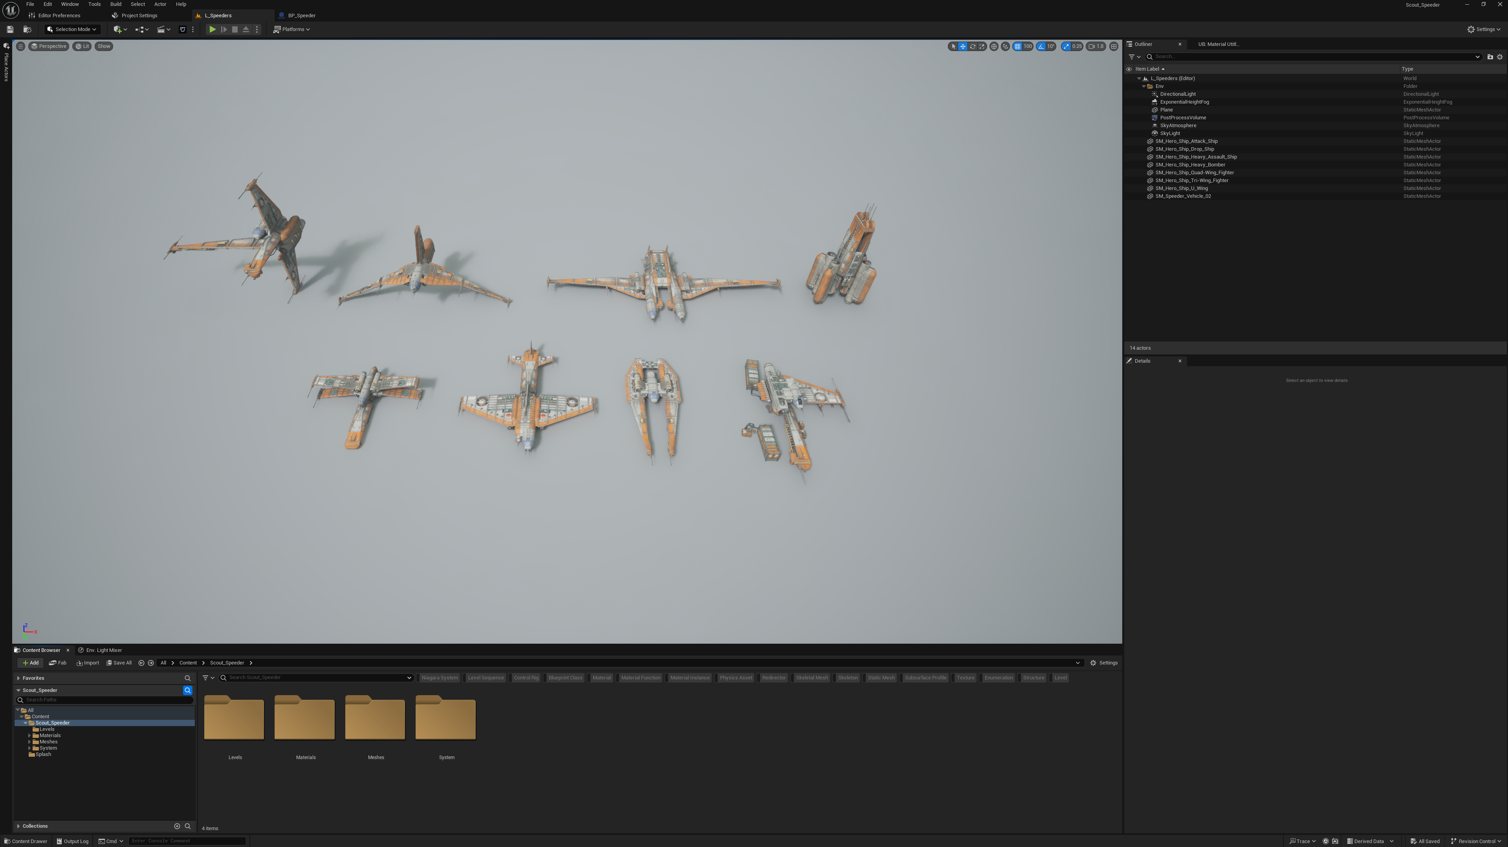Toggle rotation angle snapping
Screen dimensions: 1508x847
(x=1041, y=46)
